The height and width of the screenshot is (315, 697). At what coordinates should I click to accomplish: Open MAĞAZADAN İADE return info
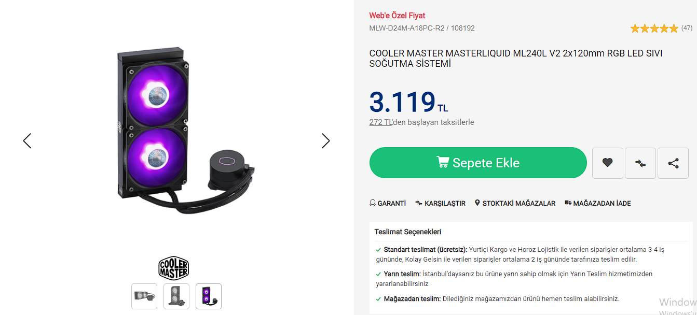click(x=598, y=204)
